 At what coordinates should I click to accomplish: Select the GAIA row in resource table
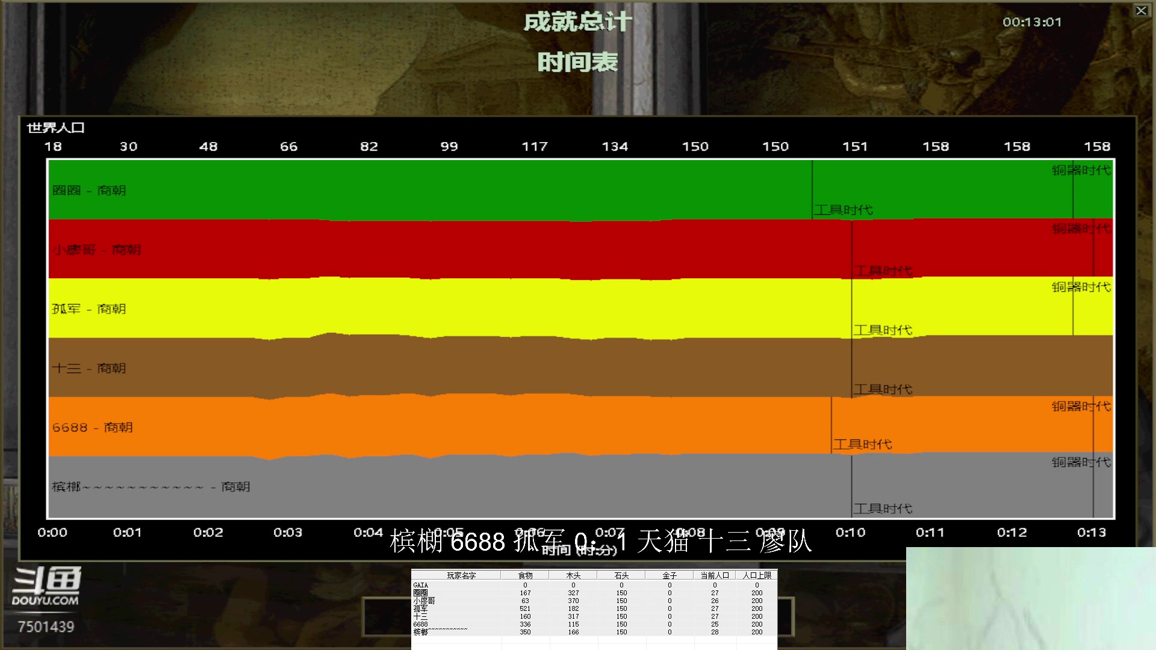[594, 585]
